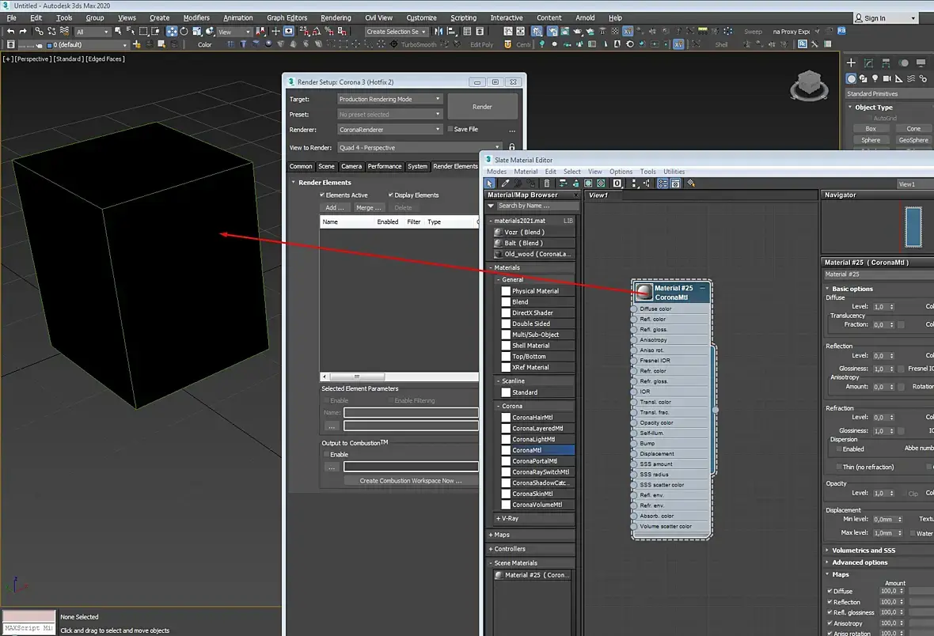Open the Renderer dropdown showing CoronaRenderer
934x636 pixels.
[x=389, y=129]
